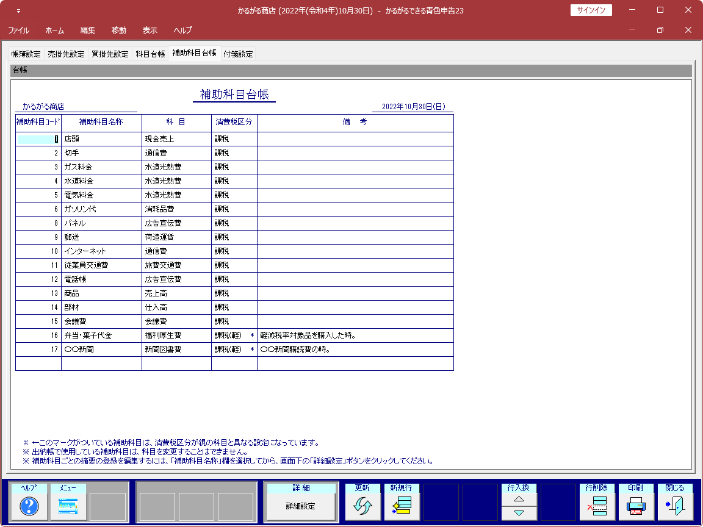Viewport: 703px width, 527px height.
Task: Delete row with 行削除 icon
Action: (x=597, y=506)
